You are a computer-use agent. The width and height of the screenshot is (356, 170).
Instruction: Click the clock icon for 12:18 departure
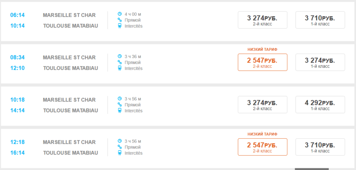[x=120, y=141]
